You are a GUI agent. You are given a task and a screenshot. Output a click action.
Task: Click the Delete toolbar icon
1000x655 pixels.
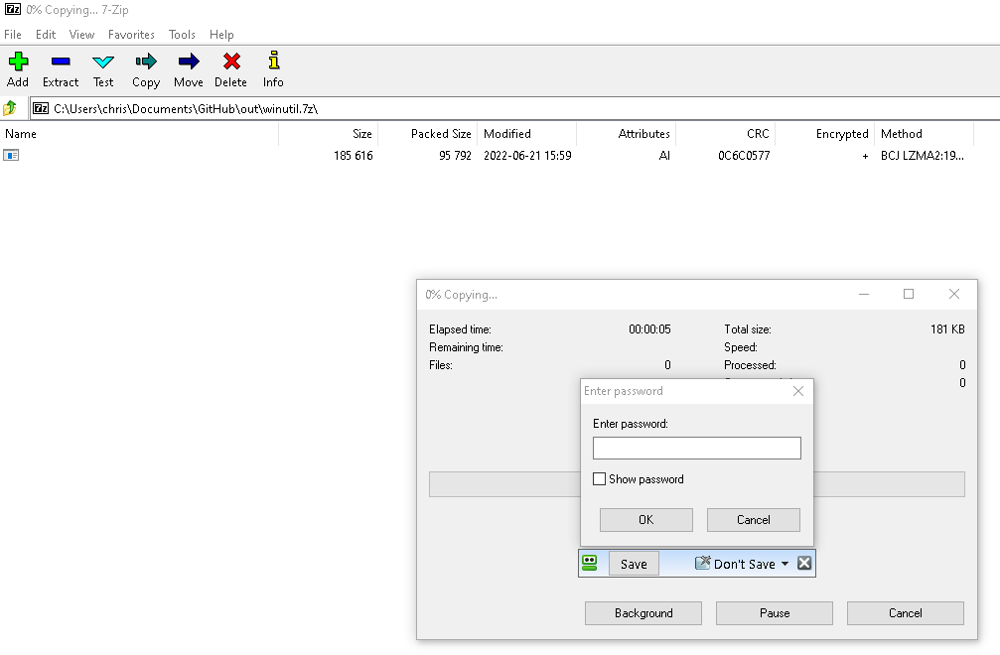(x=230, y=62)
